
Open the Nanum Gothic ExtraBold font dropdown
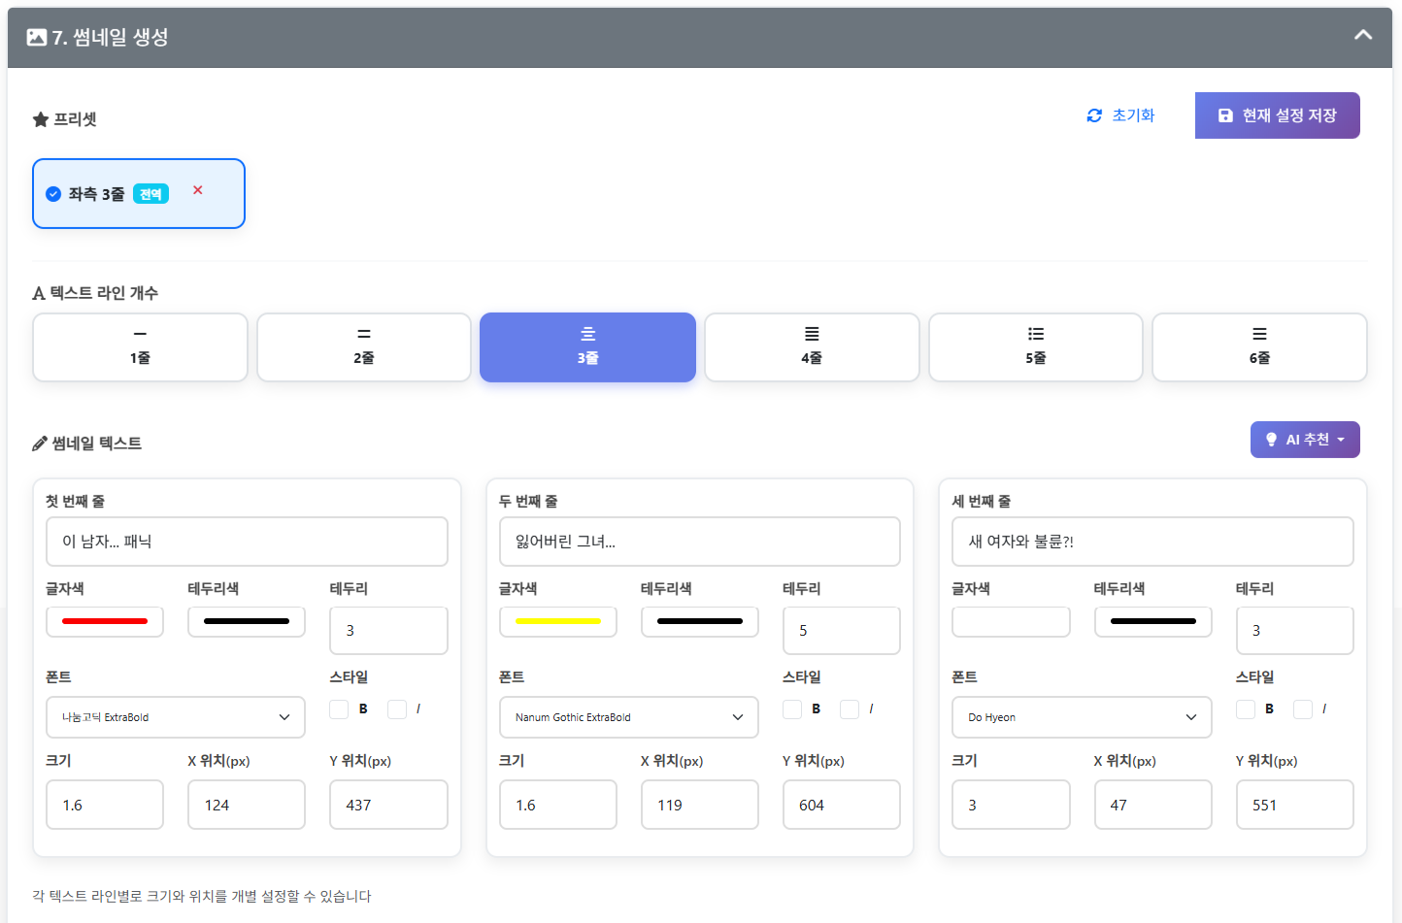(x=629, y=717)
